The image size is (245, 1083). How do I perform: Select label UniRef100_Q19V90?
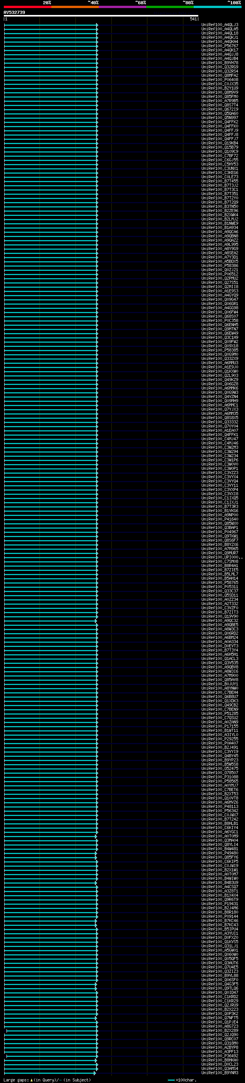coord(220,616)
